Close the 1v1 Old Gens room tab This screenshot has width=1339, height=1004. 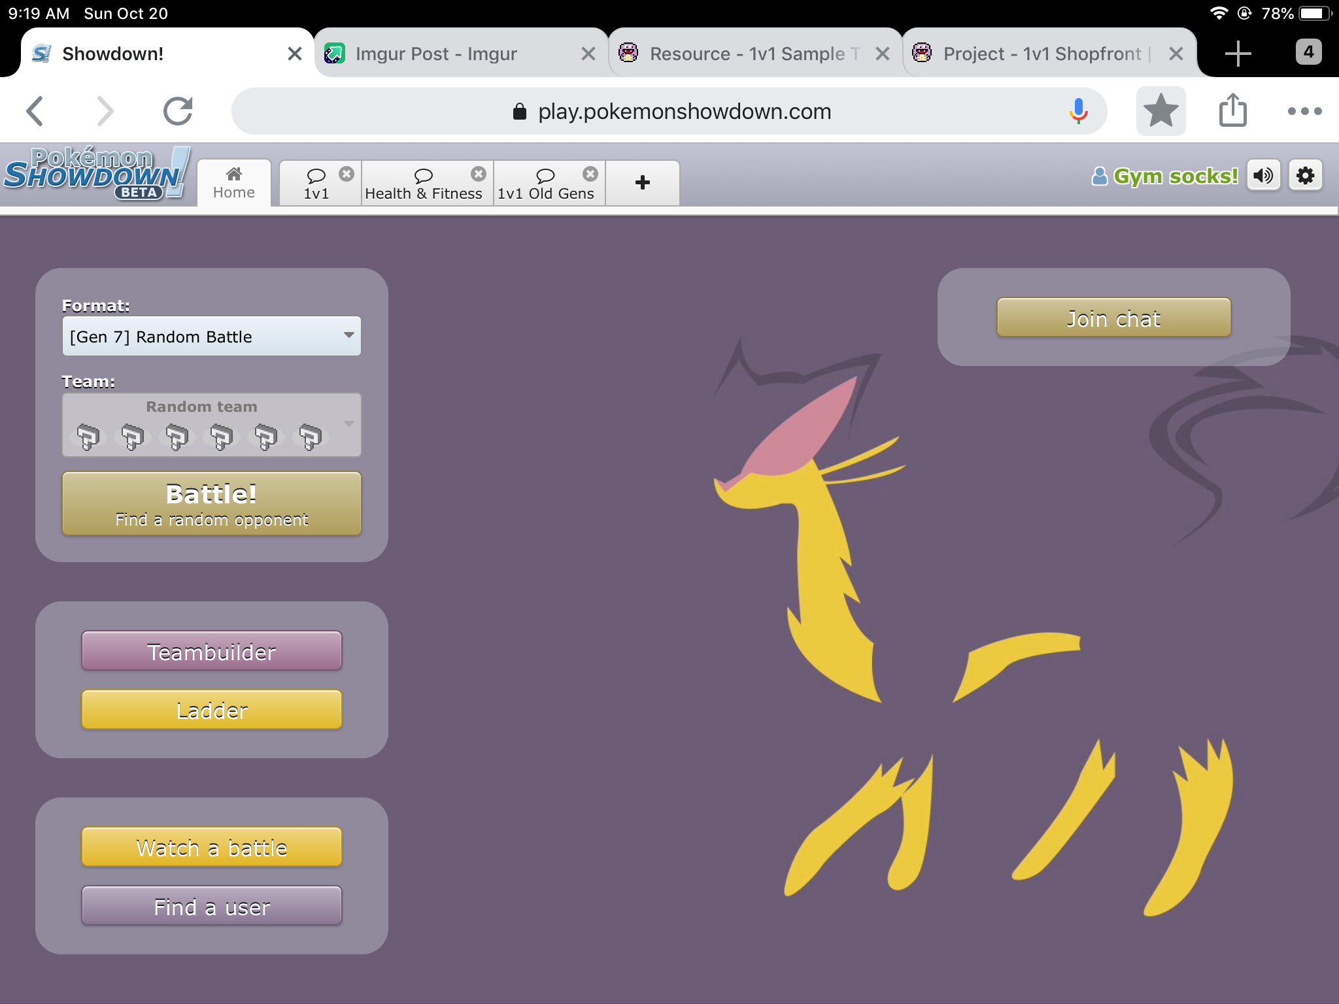(x=590, y=174)
